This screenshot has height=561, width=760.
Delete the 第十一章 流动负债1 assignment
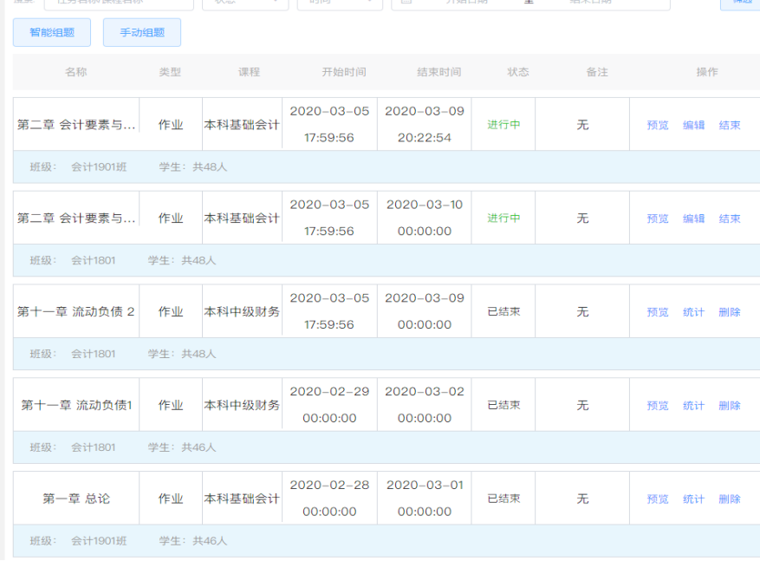(730, 406)
